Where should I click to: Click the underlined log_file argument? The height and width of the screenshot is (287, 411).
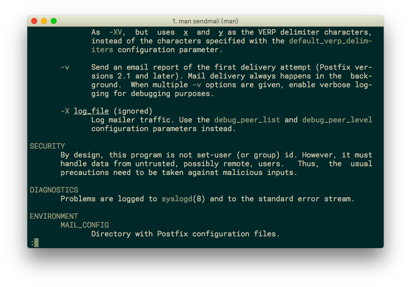point(91,111)
